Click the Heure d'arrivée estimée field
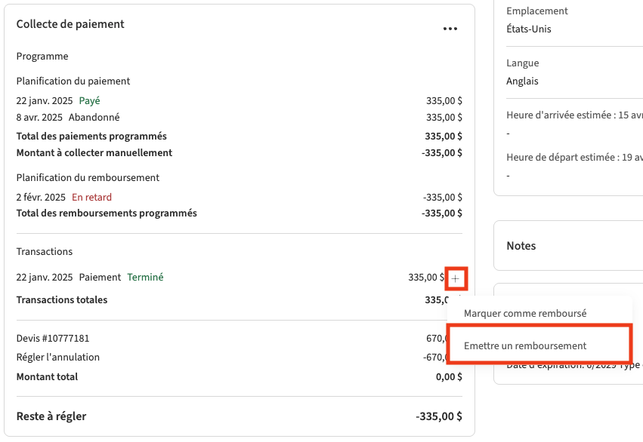Viewport: 643px width, 442px height. click(573, 115)
